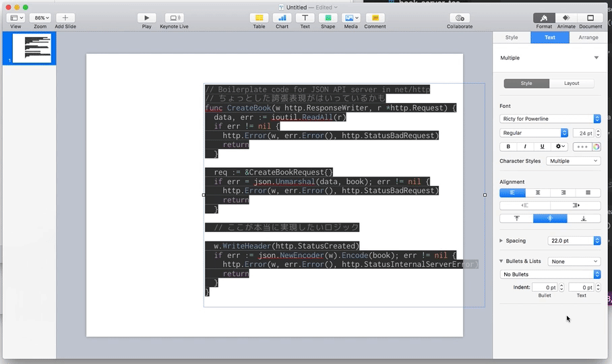612x364 pixels.
Task: Align text right
Action: 563,193
